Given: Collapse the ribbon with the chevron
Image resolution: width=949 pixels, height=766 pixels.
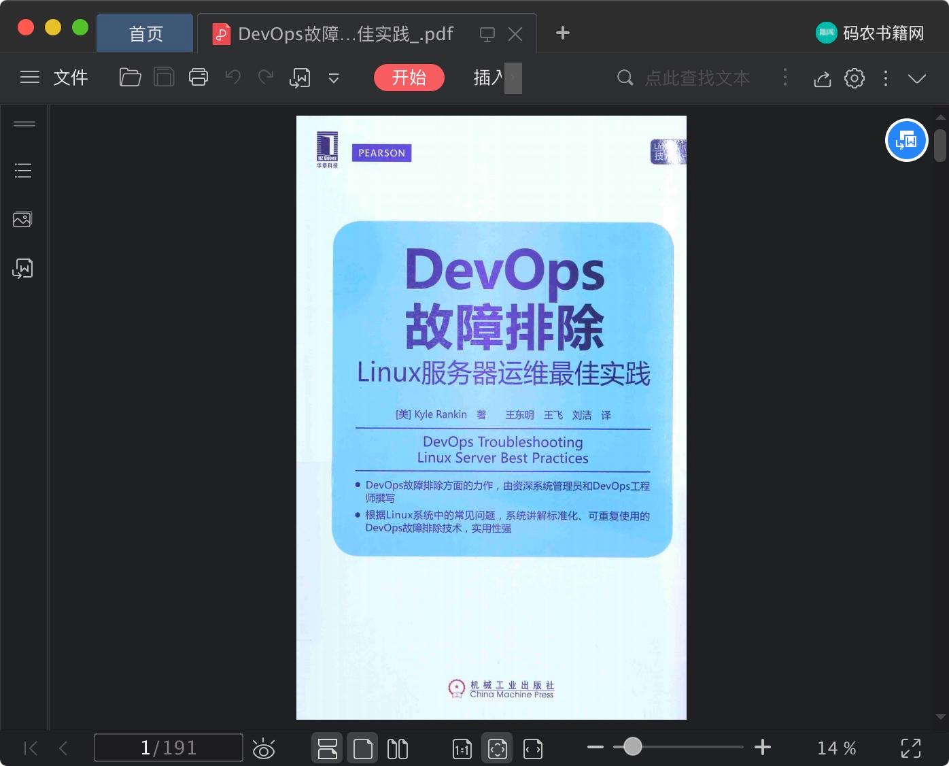Looking at the screenshot, I should tap(917, 79).
